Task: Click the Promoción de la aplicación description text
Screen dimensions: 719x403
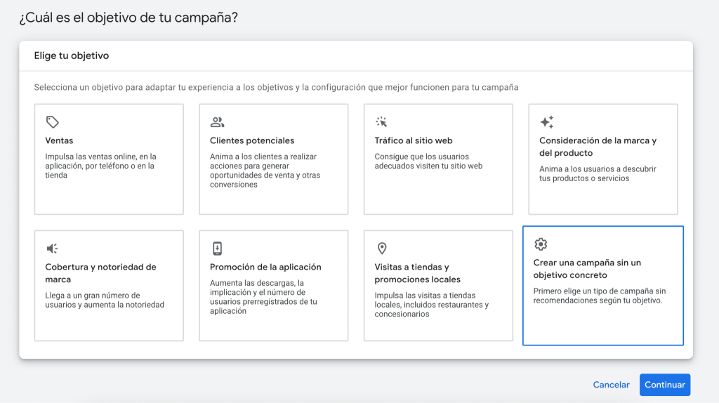Action: point(263,297)
